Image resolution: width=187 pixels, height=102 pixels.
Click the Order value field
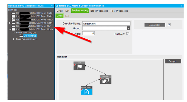(88, 33)
